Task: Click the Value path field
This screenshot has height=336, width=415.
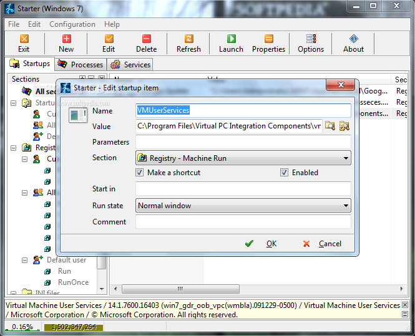Action: (229, 126)
